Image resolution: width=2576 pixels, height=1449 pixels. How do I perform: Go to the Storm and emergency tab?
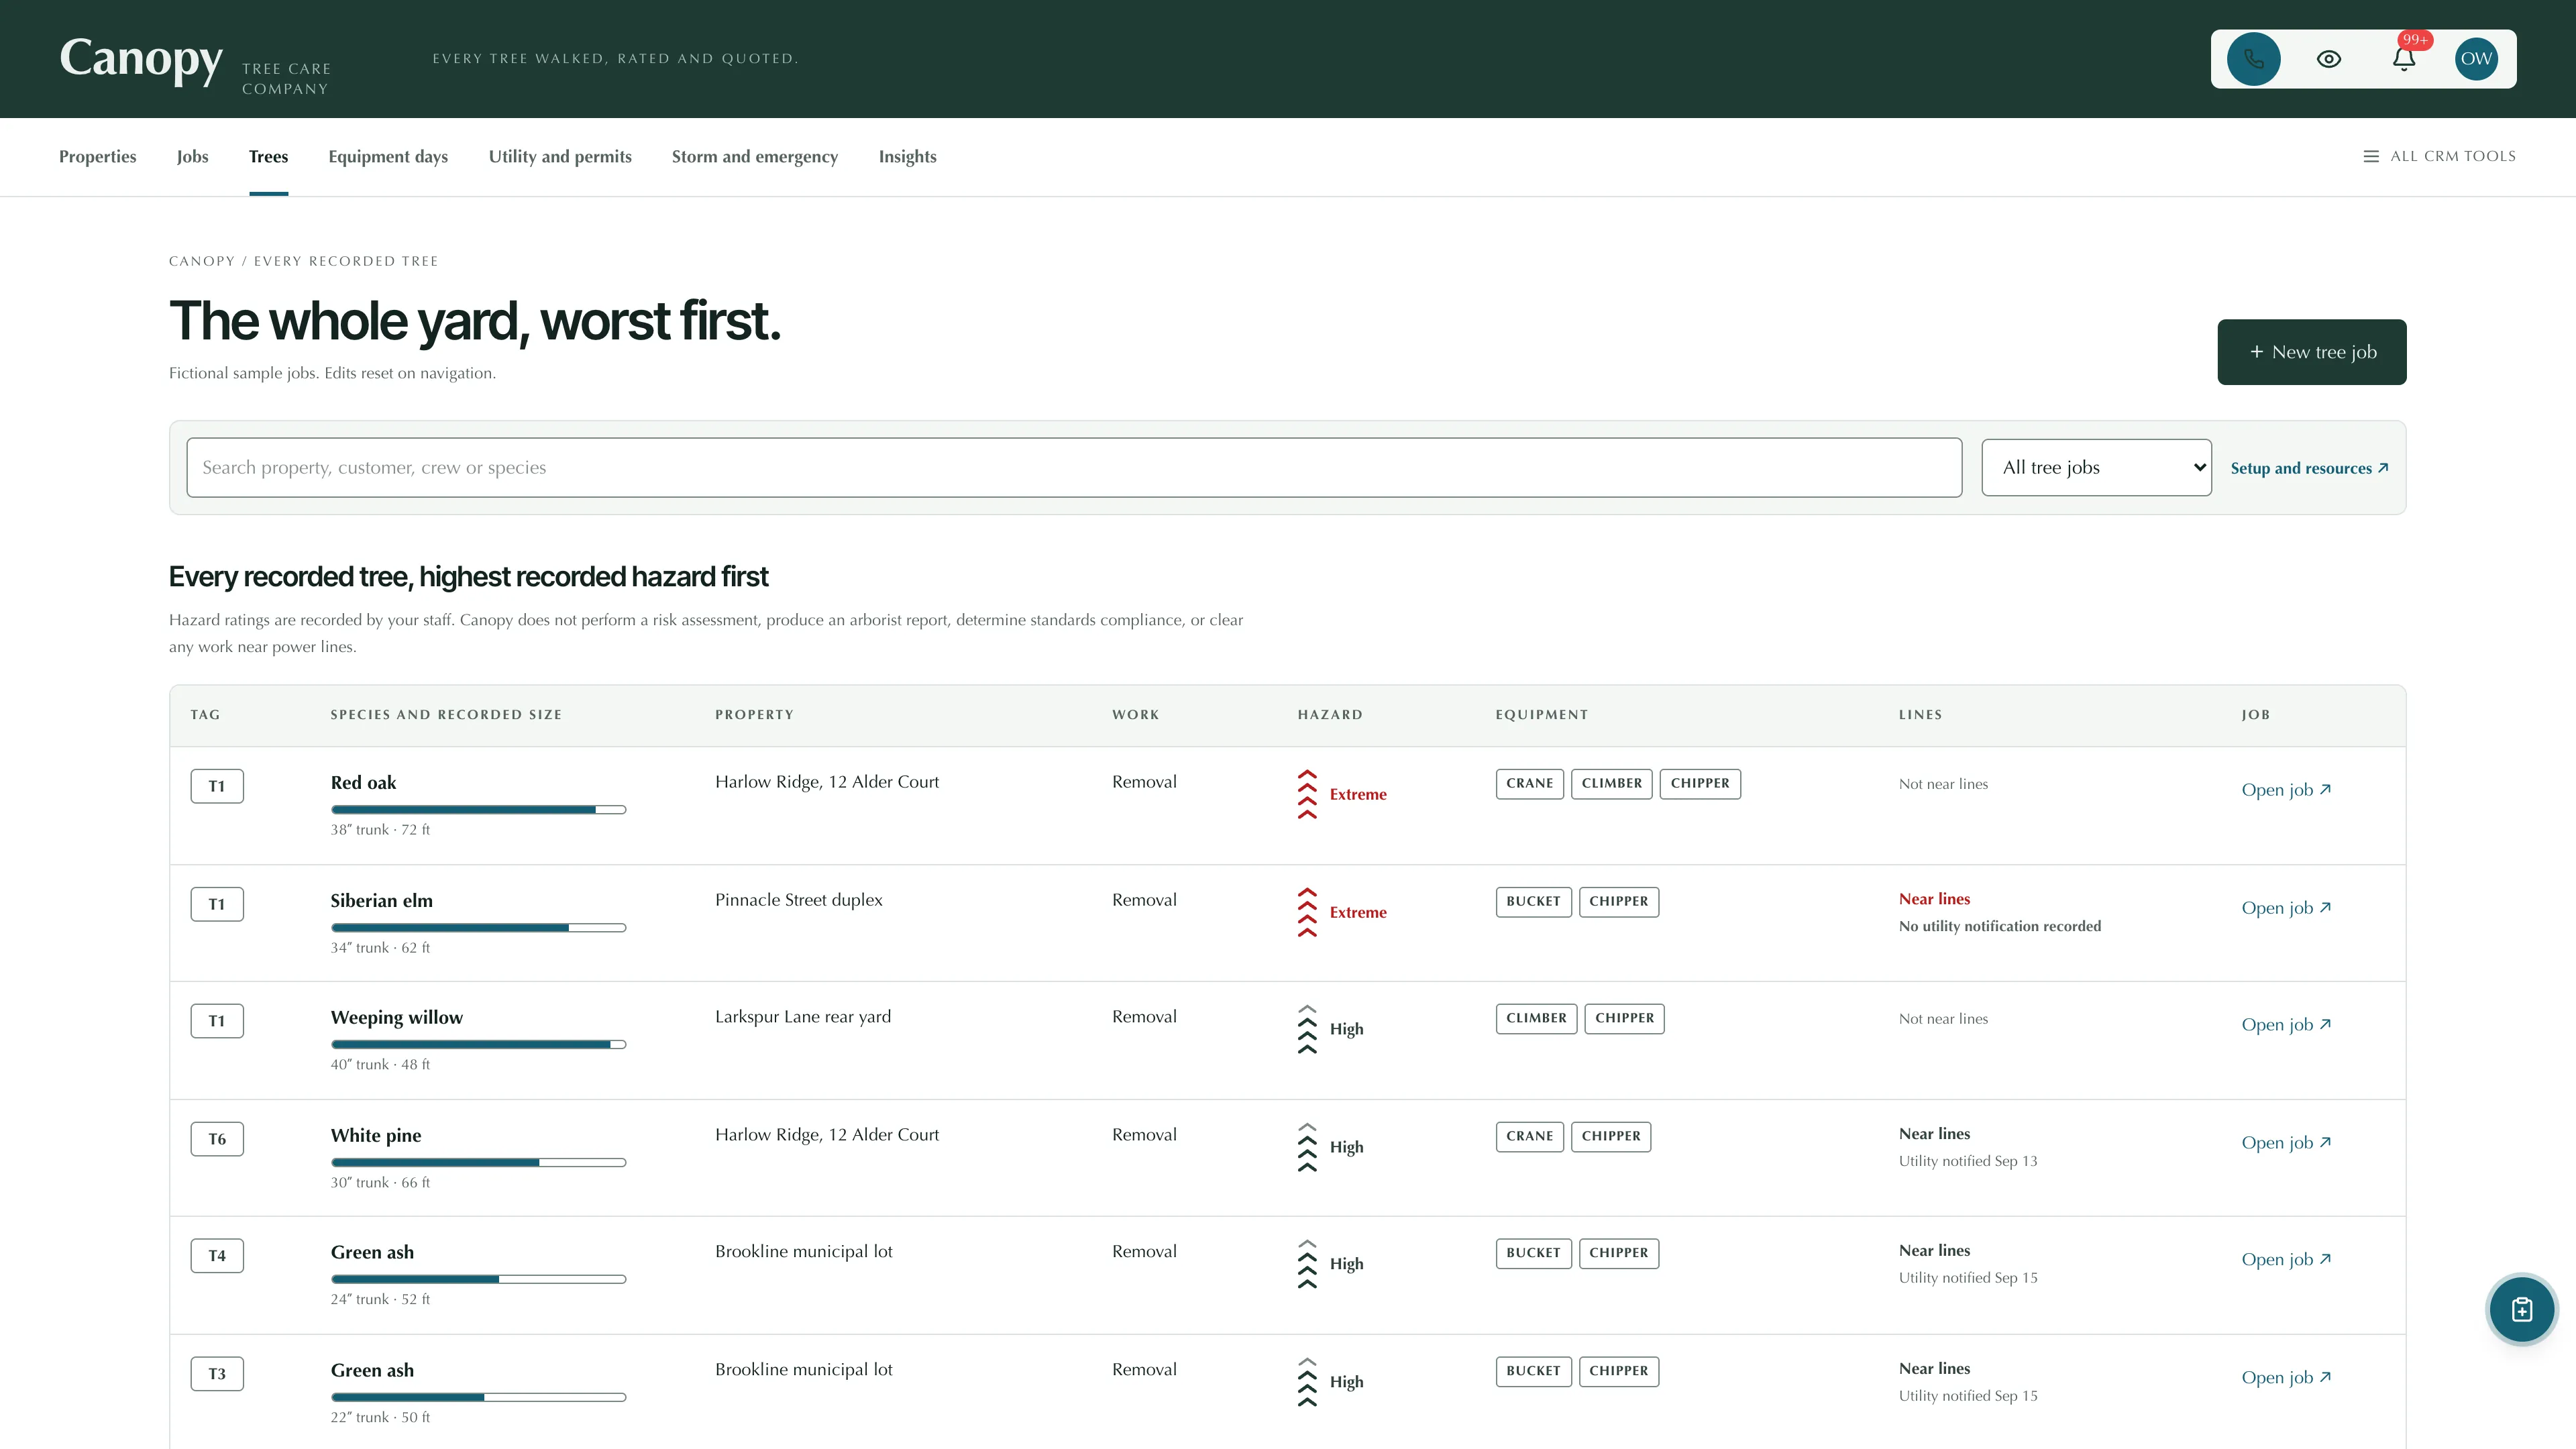click(x=755, y=156)
